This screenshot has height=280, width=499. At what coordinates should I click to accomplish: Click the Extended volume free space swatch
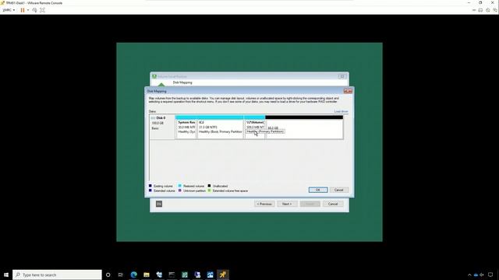coord(209,191)
